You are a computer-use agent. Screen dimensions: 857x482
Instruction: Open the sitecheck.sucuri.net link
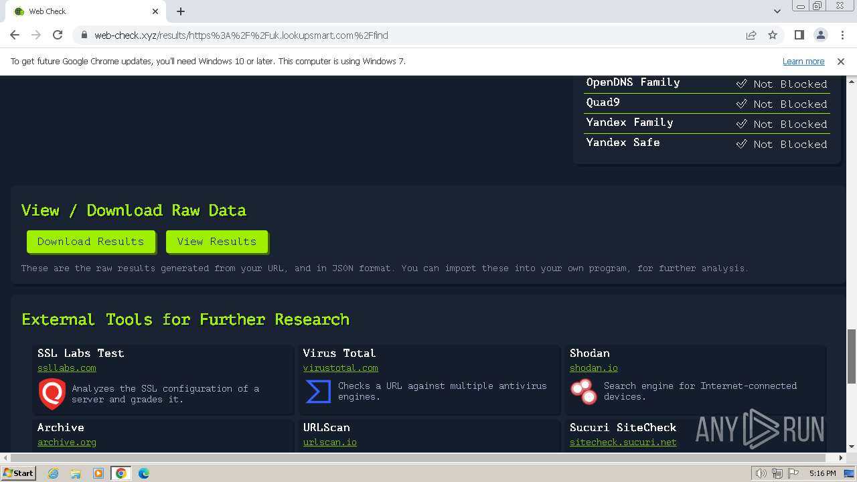click(x=623, y=443)
